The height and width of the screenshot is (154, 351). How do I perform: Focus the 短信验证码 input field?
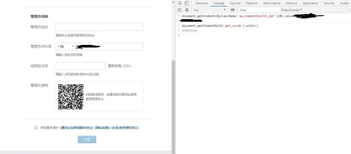(80, 66)
